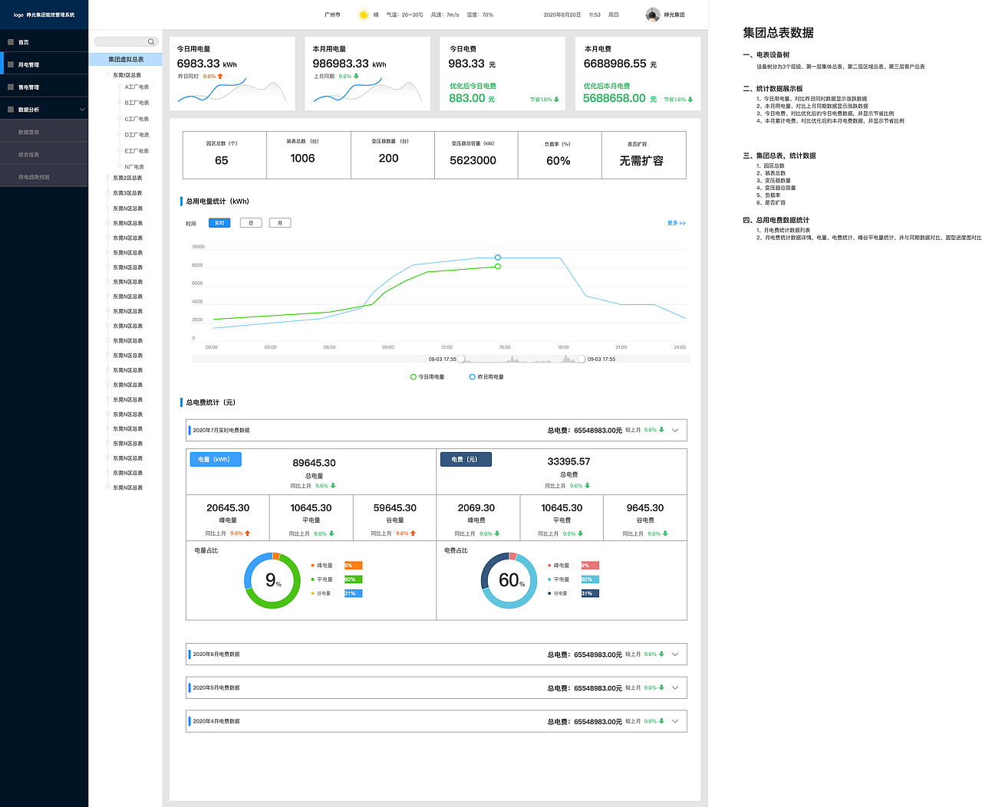Image resolution: width=982 pixels, height=807 pixels.
Task: Expand the 数据分析 menu chevron
Action: click(x=82, y=110)
